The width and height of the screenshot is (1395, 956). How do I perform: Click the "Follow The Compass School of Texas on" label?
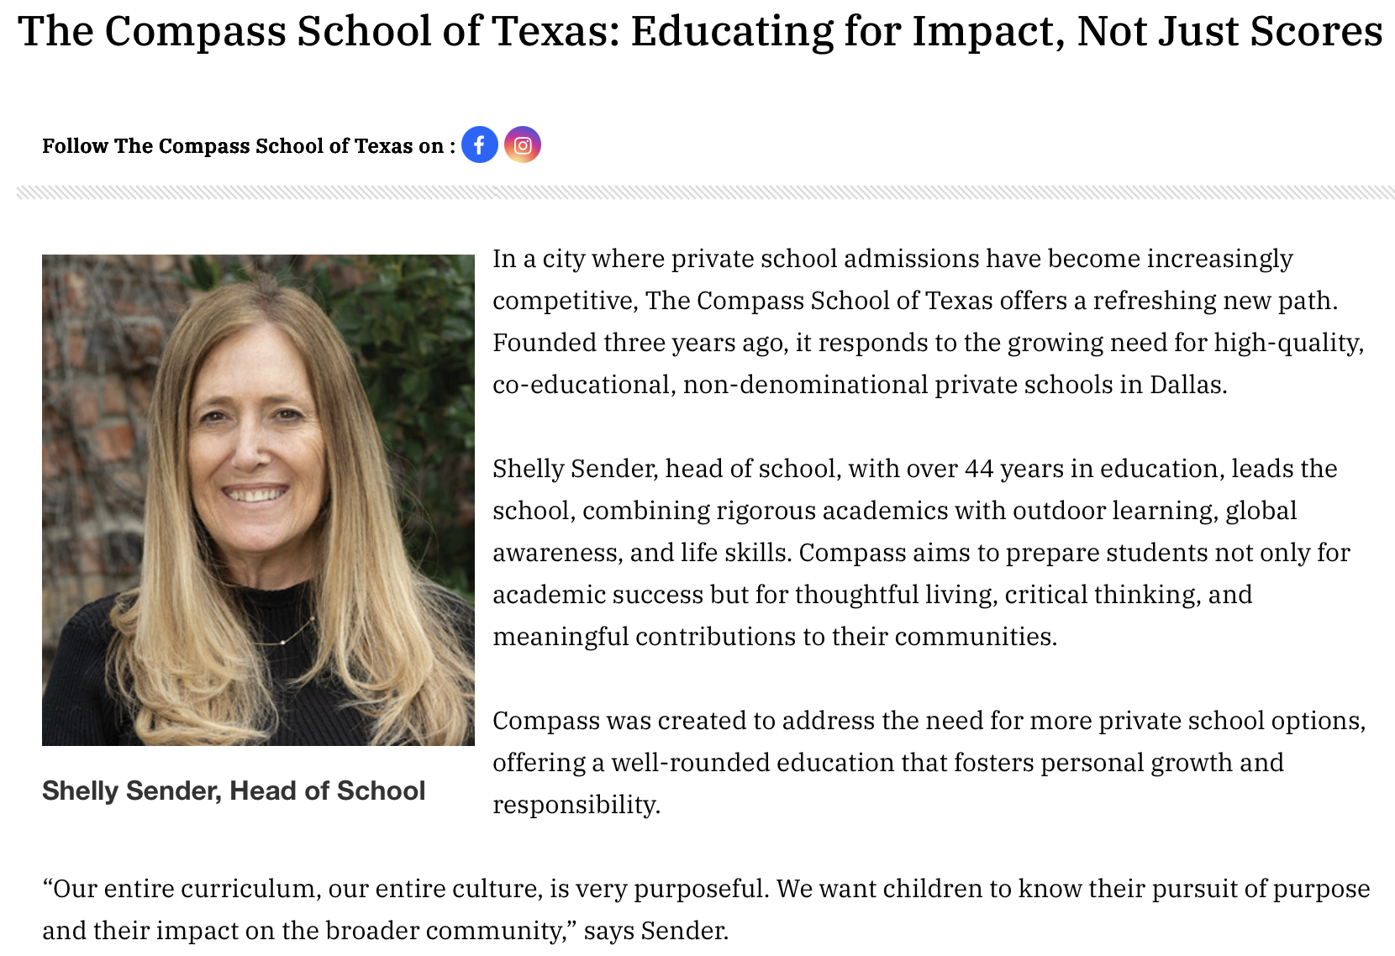tap(249, 146)
